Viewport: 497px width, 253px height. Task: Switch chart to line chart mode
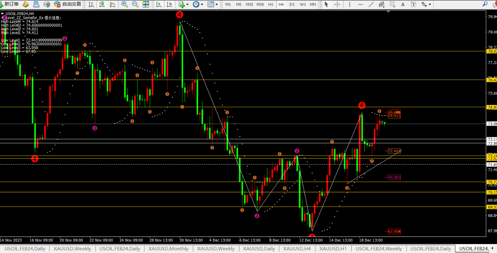point(112,4)
